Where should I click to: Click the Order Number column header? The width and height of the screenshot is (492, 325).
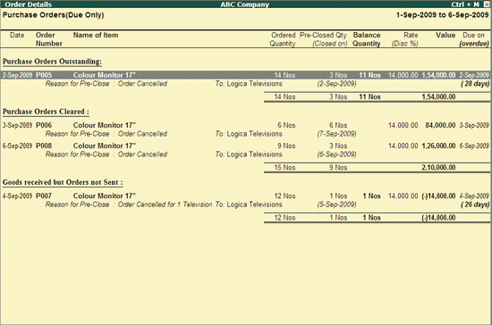coord(49,39)
